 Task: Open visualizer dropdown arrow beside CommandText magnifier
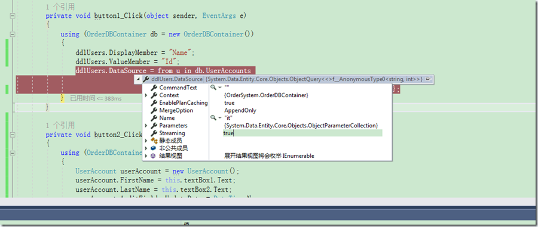click(x=219, y=88)
